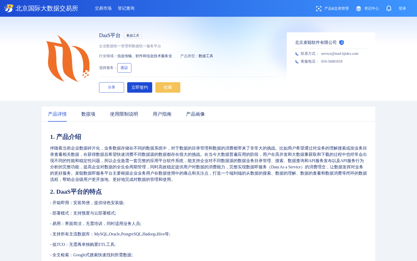Click the heading 2. DaaS平台的特点
The height and width of the screenshot is (261, 417).
tap(76, 192)
